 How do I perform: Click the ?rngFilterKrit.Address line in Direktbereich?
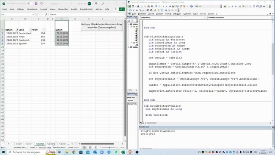(158, 131)
